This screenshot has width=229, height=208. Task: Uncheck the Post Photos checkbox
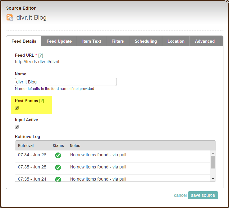point(17,108)
